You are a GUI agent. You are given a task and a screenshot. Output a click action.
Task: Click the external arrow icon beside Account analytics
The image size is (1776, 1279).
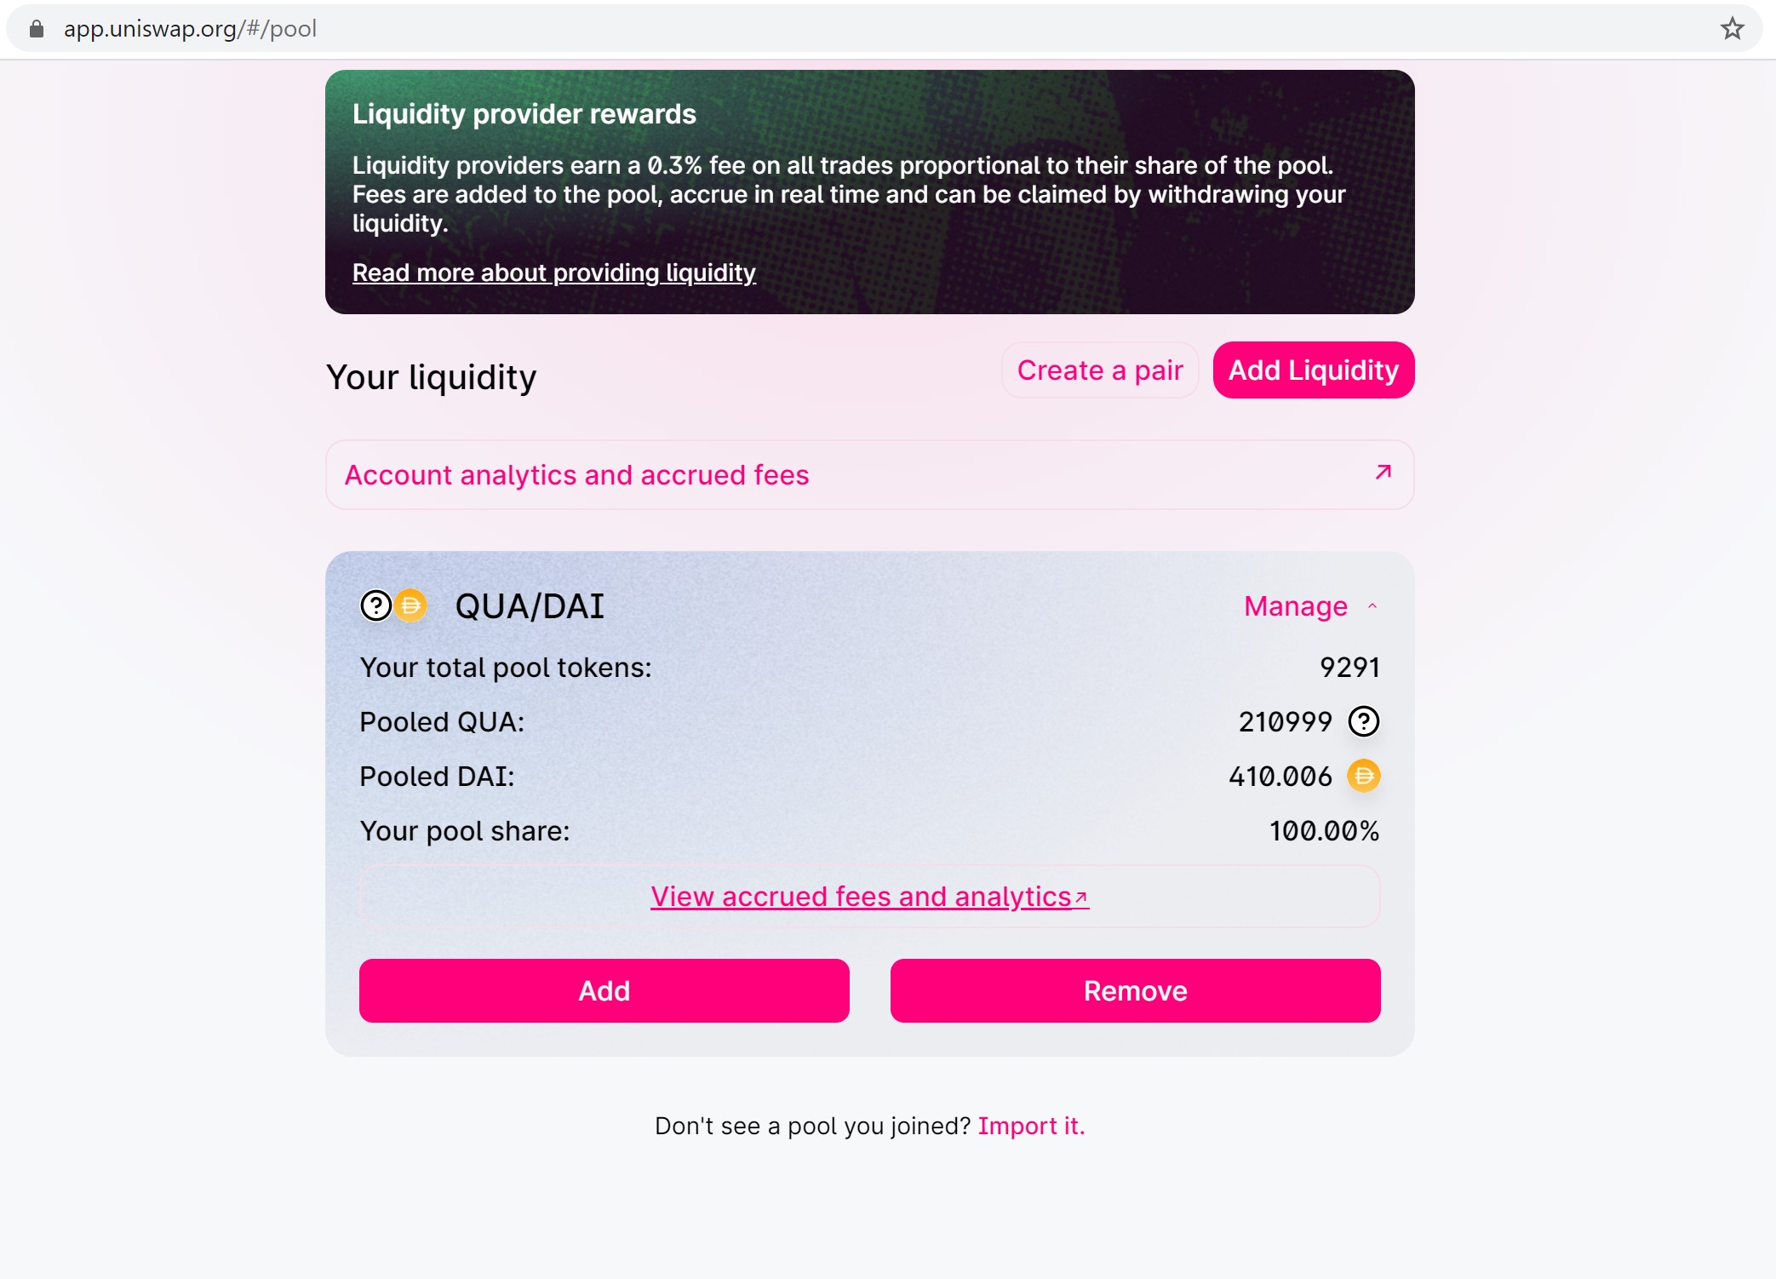pos(1383,473)
